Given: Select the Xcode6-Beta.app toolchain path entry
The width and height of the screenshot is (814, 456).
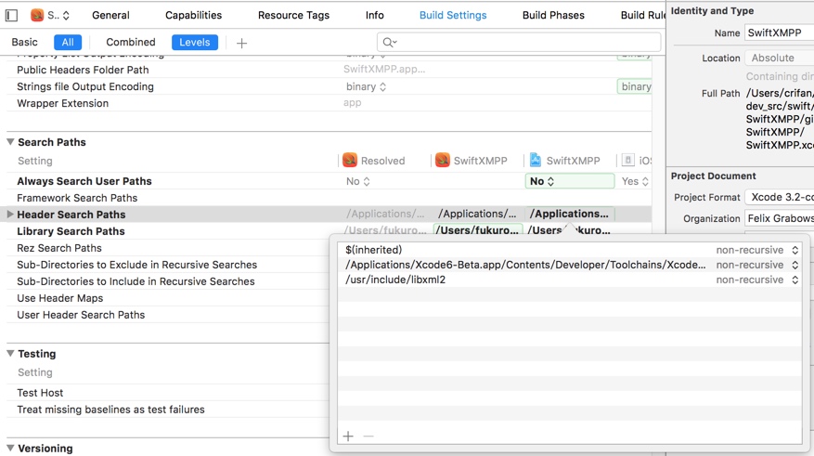Looking at the screenshot, I should [525, 265].
